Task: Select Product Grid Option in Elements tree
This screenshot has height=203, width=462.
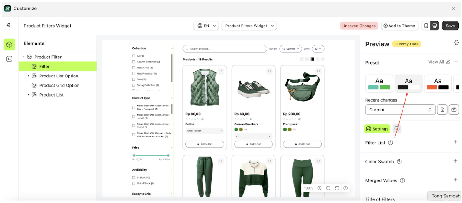Action: [59, 85]
